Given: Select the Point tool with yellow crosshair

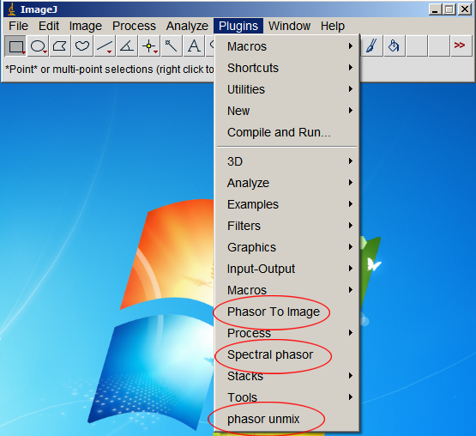Looking at the screenshot, I should 149,45.
